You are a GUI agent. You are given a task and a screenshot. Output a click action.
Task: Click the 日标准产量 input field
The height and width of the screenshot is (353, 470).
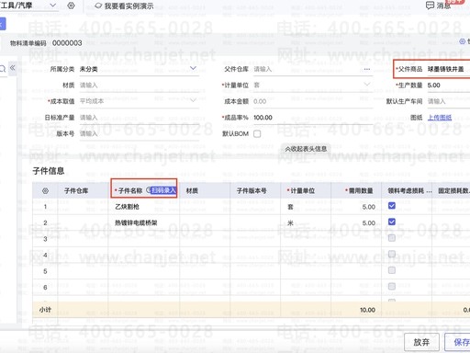click(140, 118)
